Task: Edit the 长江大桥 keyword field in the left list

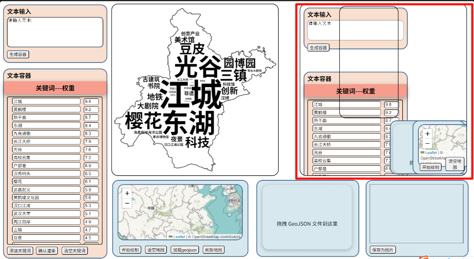Action: point(46,141)
